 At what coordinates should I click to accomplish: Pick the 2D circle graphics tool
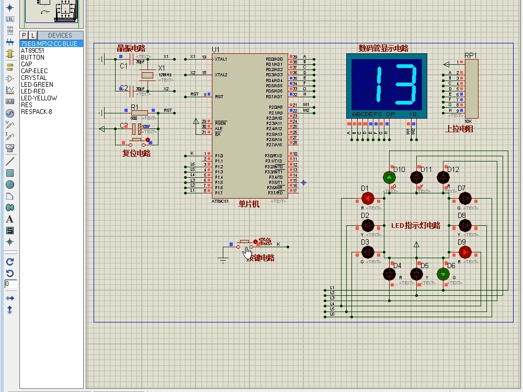click(x=10, y=185)
